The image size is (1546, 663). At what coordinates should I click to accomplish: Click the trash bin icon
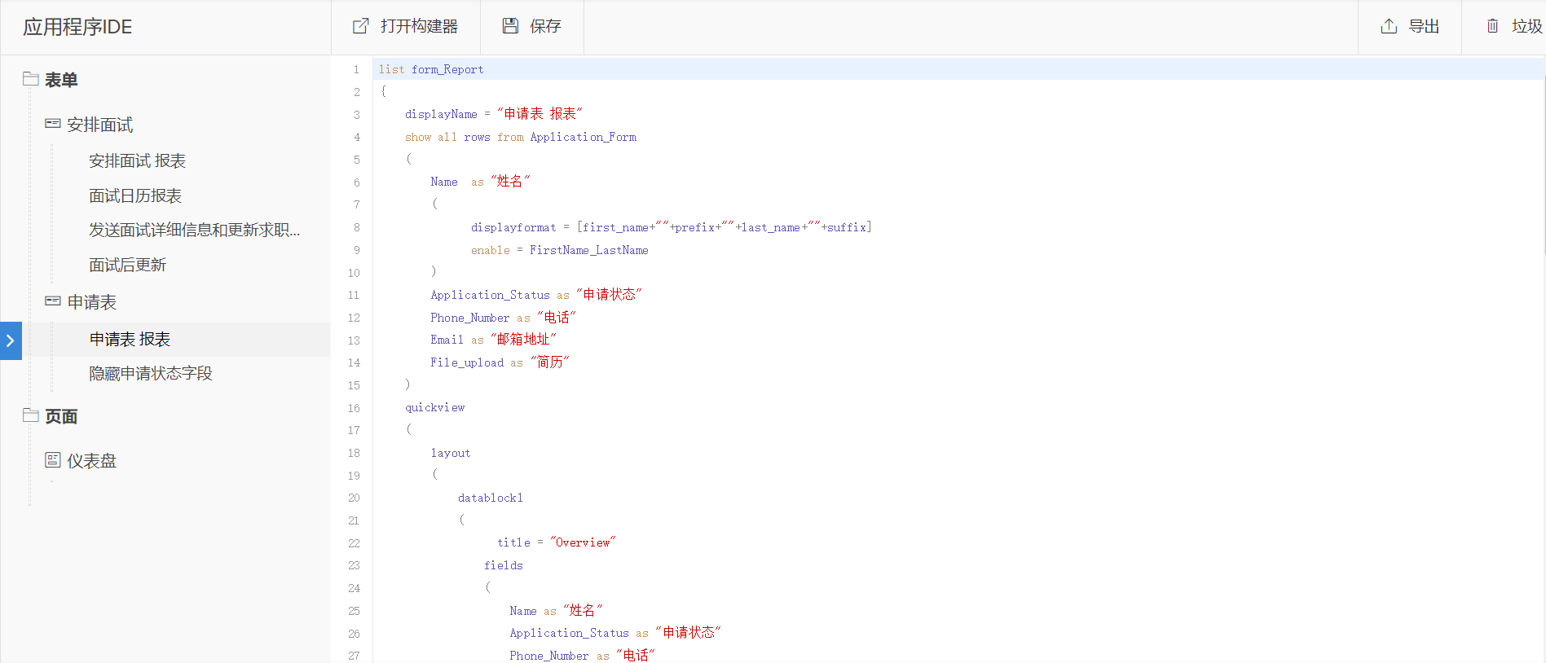(1492, 26)
